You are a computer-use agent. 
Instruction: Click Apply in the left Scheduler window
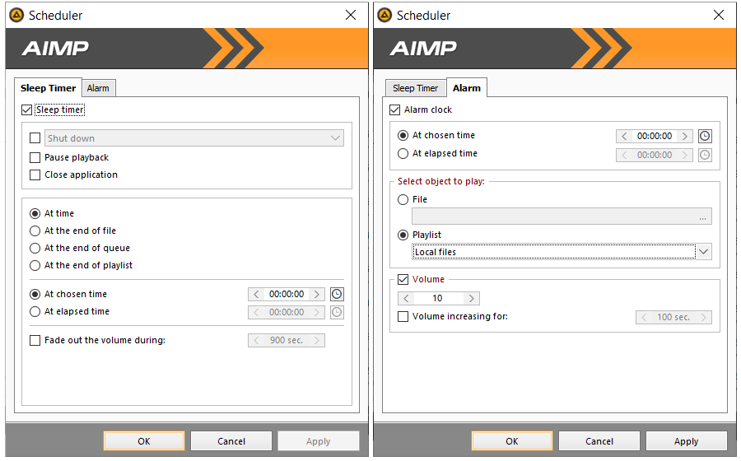pos(319,441)
